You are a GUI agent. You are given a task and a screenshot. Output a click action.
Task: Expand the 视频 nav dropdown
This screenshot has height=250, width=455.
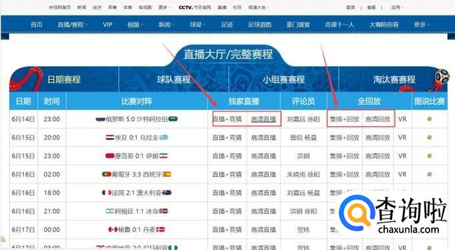click(x=135, y=25)
